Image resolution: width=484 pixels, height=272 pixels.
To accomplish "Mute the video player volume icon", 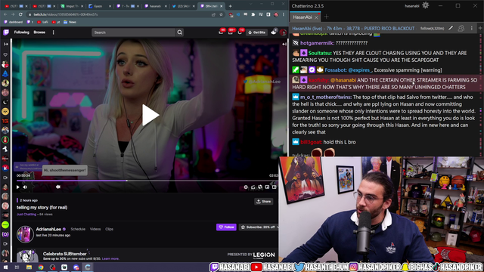I will point(25,187).
